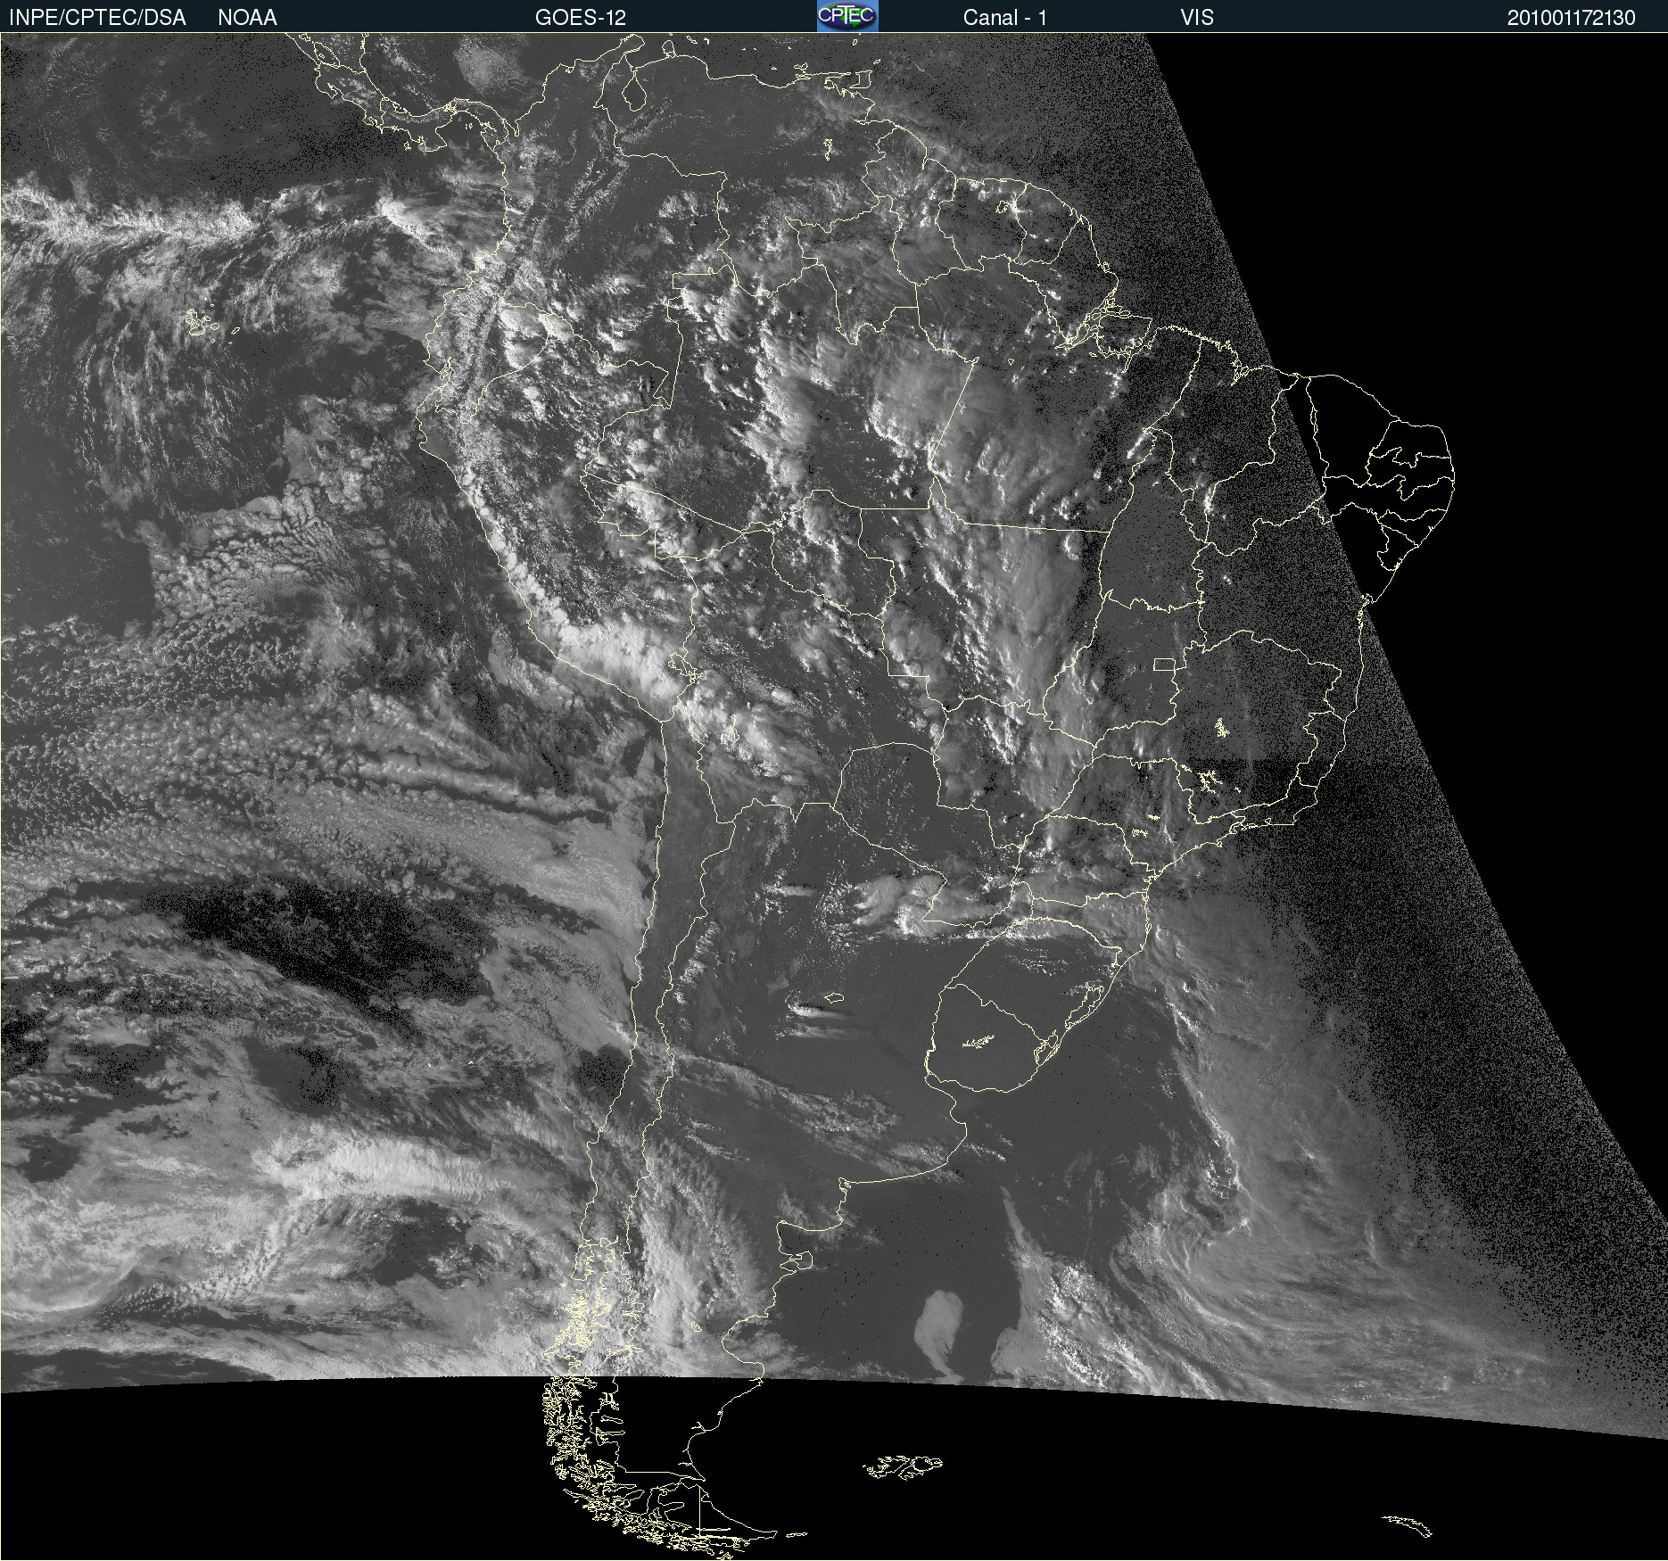
Task: Click the GOES-12 satellite label
Action: coord(581,18)
